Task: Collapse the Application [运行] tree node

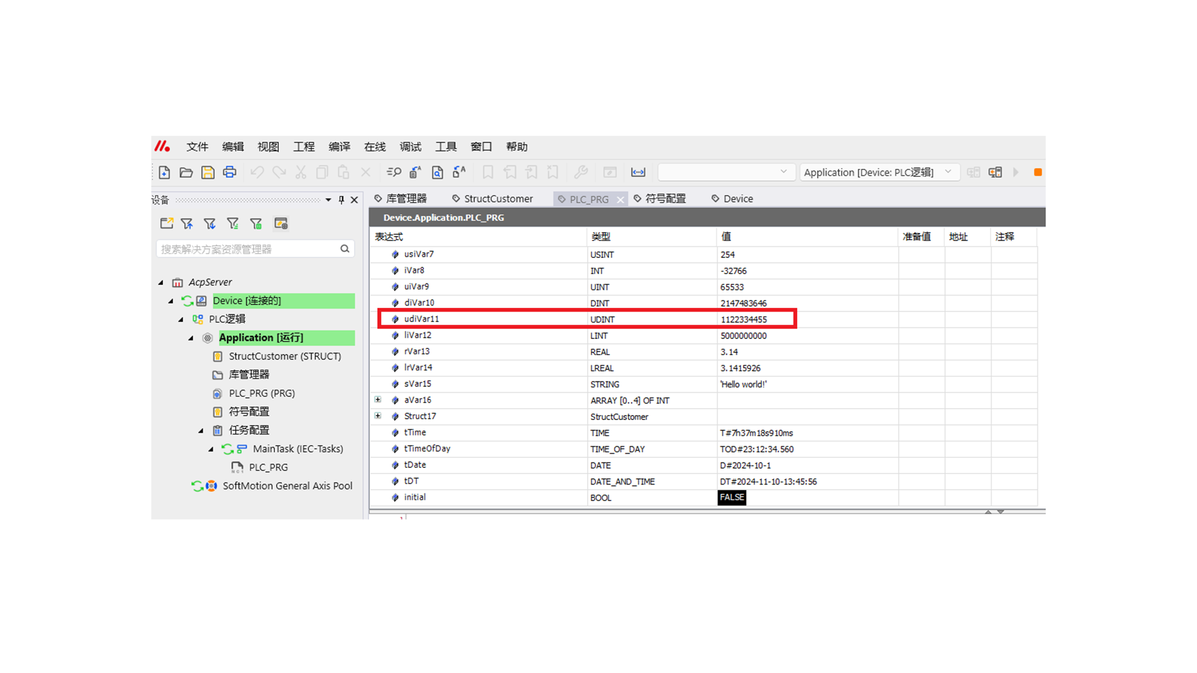Action: coord(191,338)
